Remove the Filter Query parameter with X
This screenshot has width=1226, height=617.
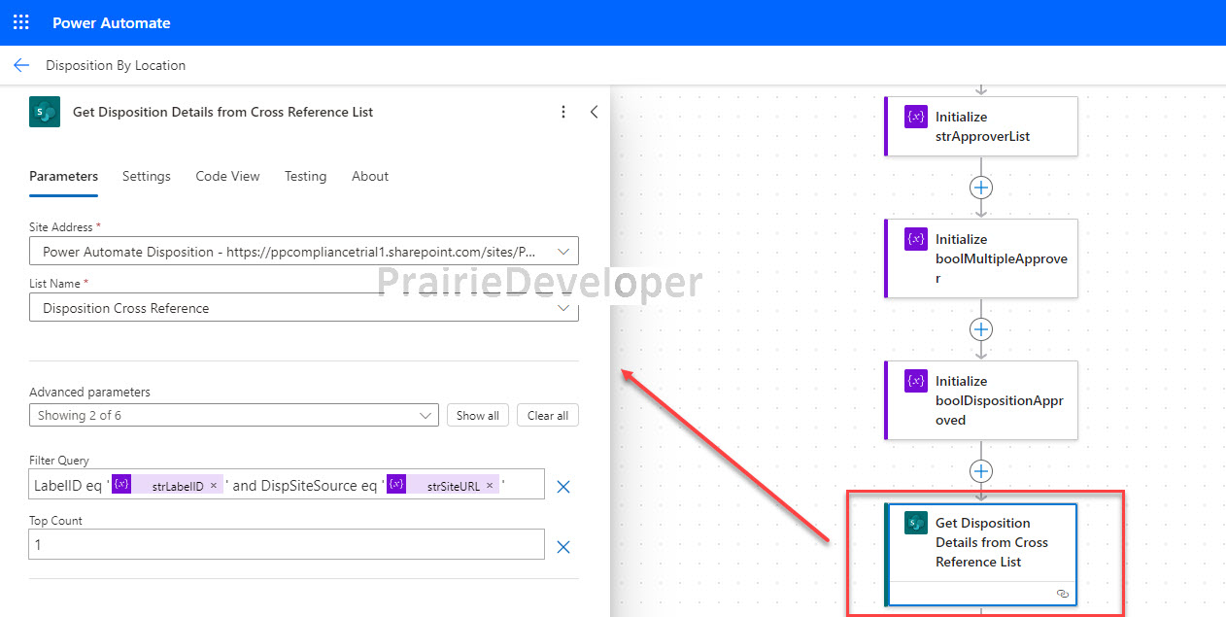click(x=563, y=486)
